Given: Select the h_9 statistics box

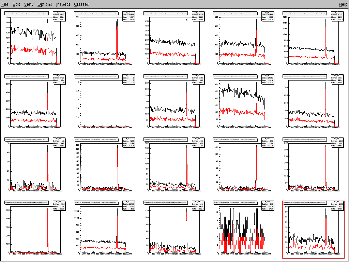Looking at the screenshot, I should [268, 79].
